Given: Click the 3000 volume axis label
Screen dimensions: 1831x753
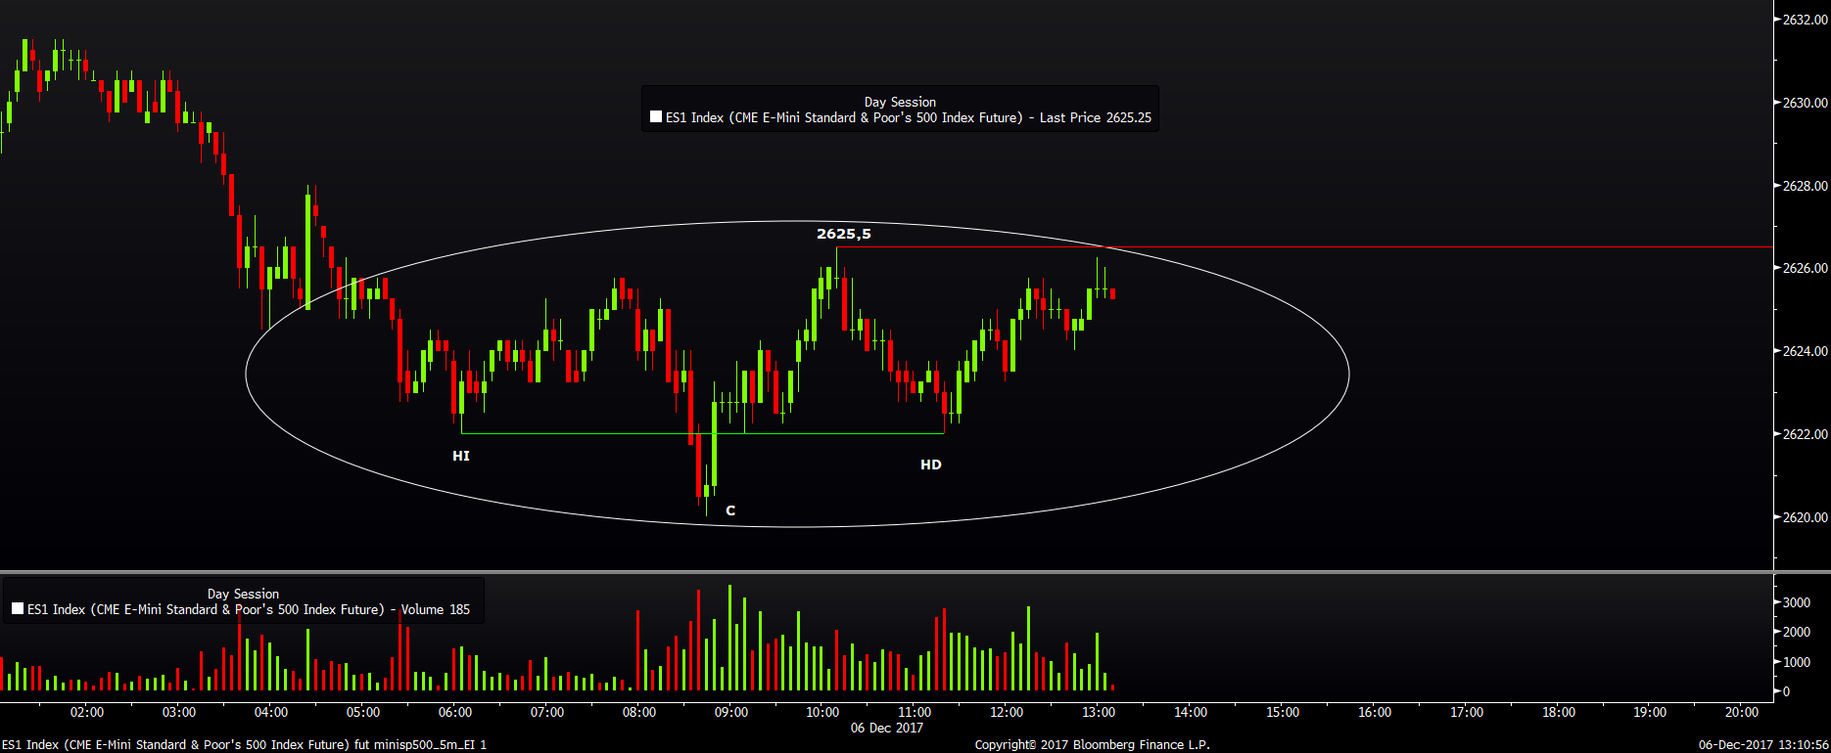Looking at the screenshot, I should point(1797,602).
